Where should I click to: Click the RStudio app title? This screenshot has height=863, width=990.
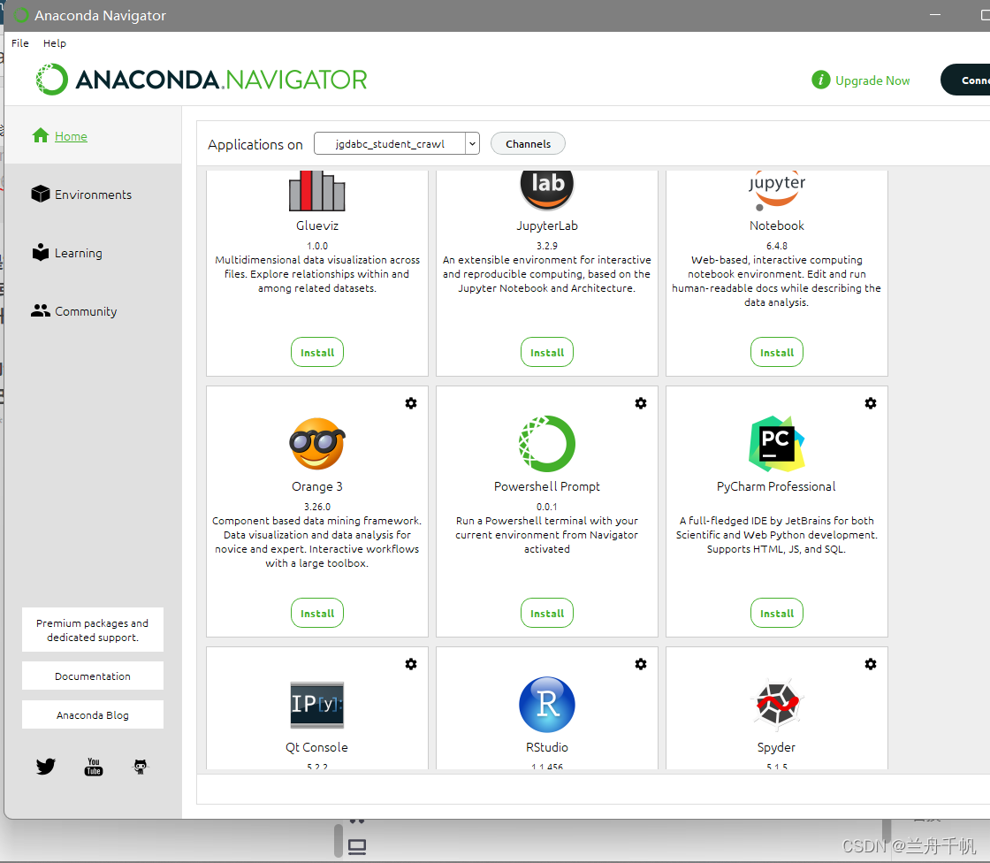pyautogui.click(x=547, y=747)
